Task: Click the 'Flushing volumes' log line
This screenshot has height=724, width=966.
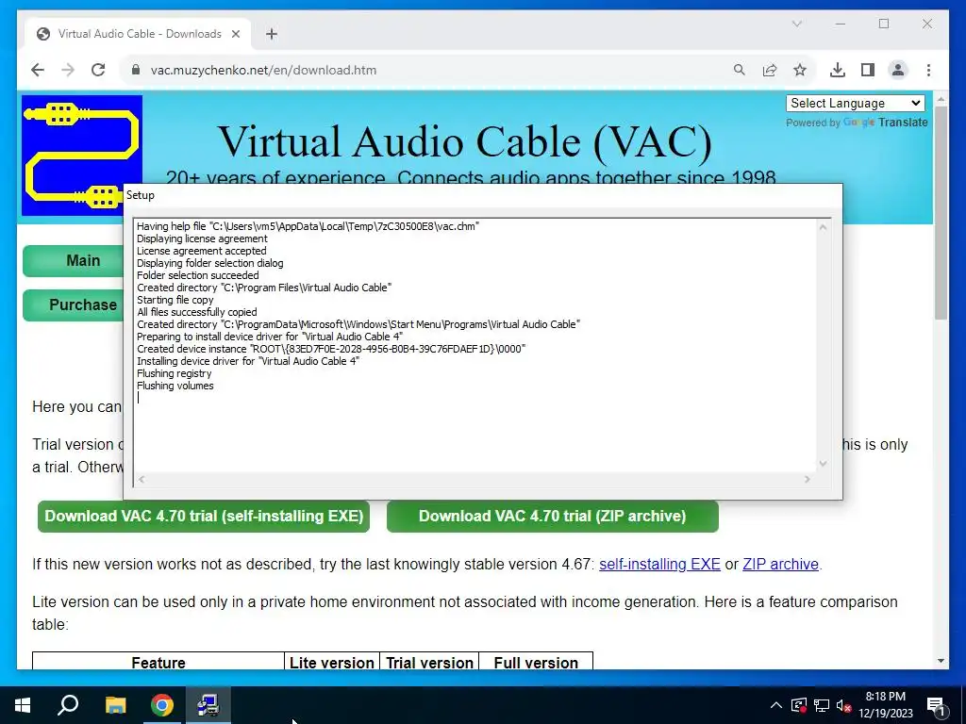Action: point(175,386)
